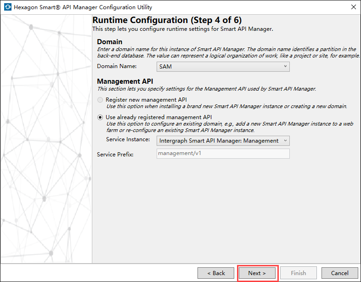Click the Service Prefix label

[115, 154]
